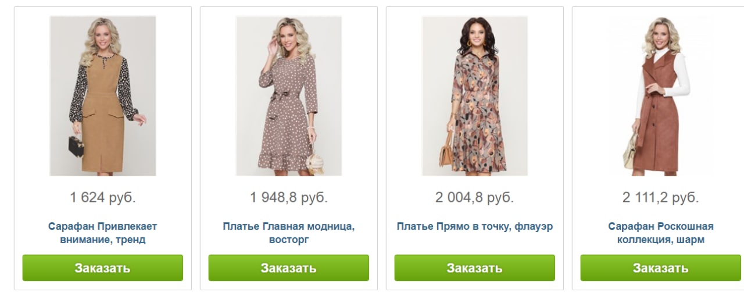Open 'Платье Главная модница, восторг' product link
The width and height of the screenshot is (744, 292).
tap(289, 233)
